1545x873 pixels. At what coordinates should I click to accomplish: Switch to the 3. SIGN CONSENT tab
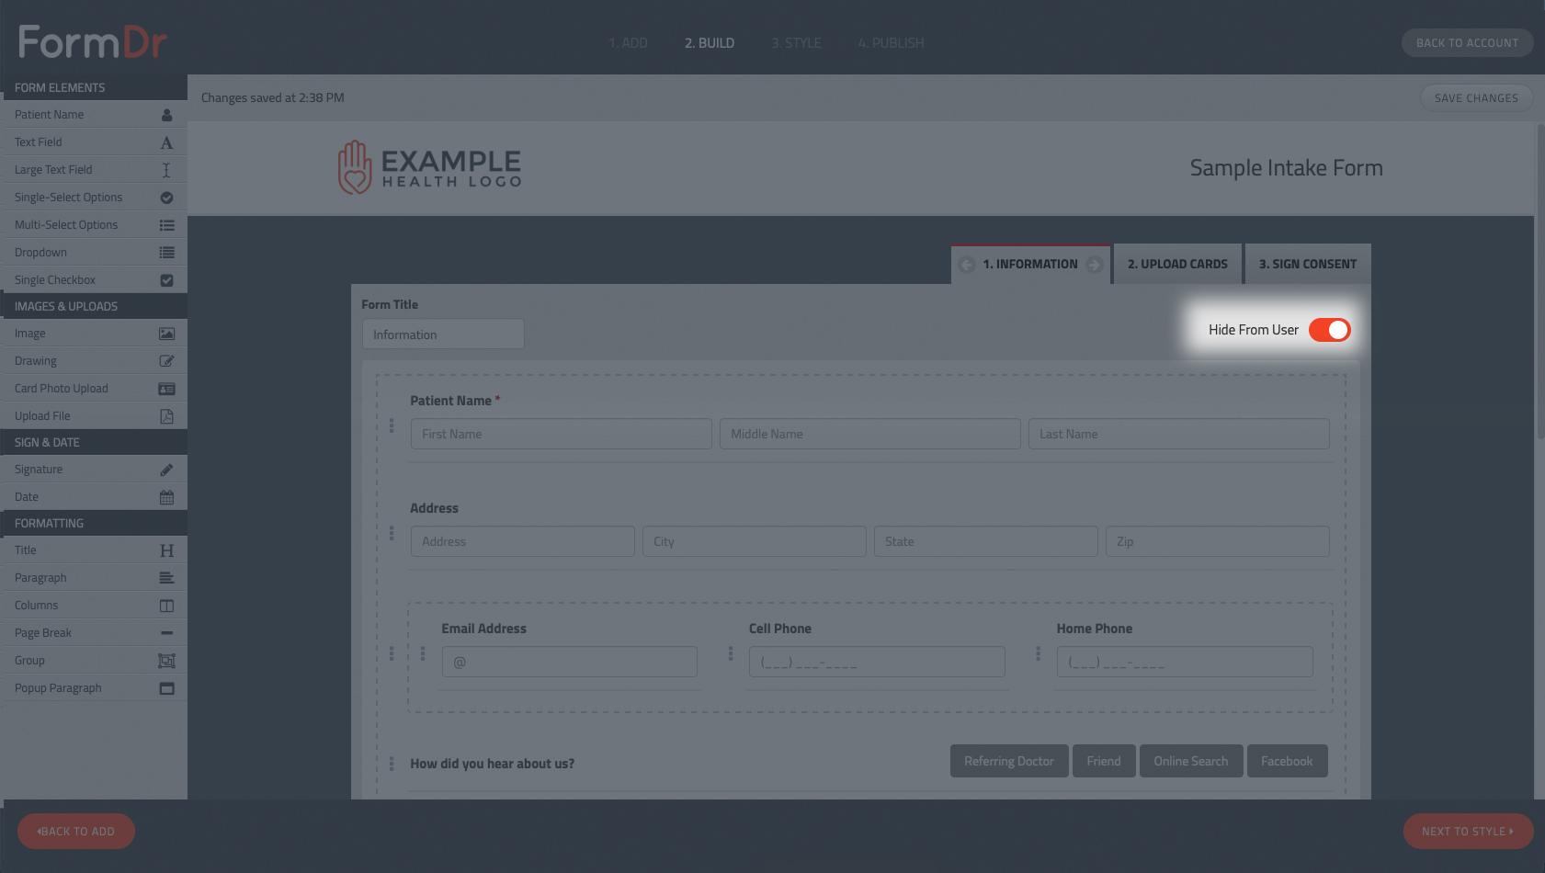tap(1308, 264)
